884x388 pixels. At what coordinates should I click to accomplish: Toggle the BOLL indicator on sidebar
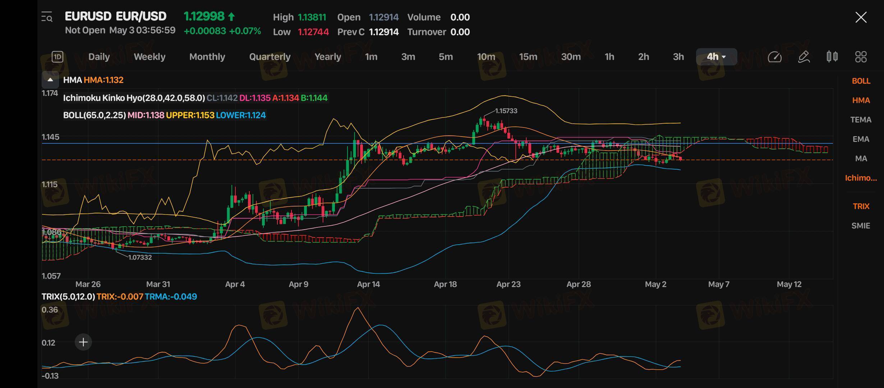coord(861,81)
